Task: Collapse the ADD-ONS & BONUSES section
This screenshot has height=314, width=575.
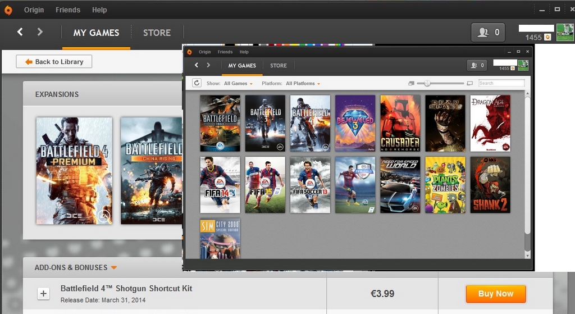Action: (x=113, y=267)
